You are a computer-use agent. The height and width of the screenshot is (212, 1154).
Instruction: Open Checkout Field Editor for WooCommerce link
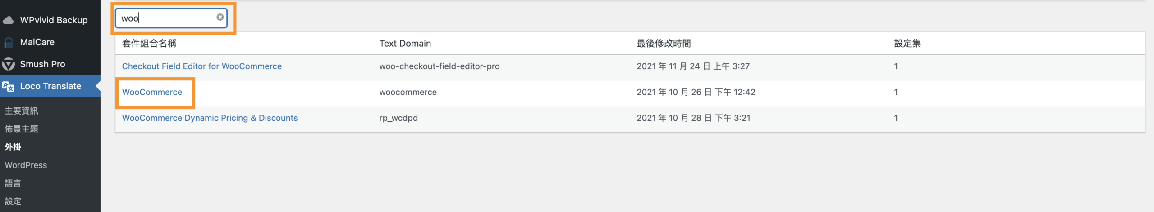point(201,66)
